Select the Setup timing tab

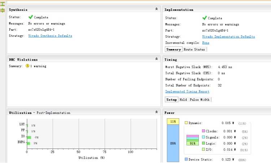(171, 100)
